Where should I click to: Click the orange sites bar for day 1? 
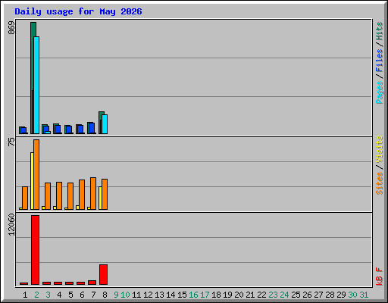click(x=25, y=198)
